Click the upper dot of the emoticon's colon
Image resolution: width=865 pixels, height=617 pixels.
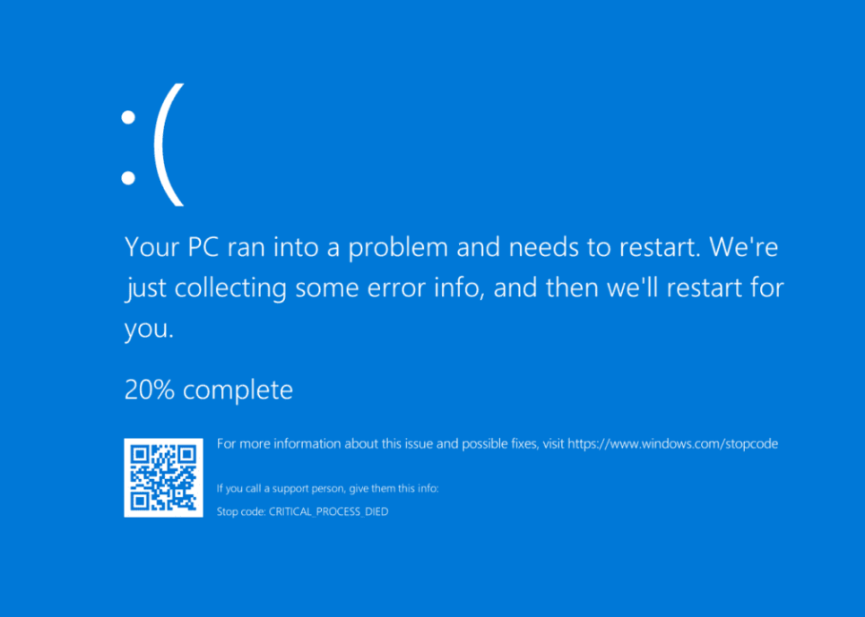(128, 116)
